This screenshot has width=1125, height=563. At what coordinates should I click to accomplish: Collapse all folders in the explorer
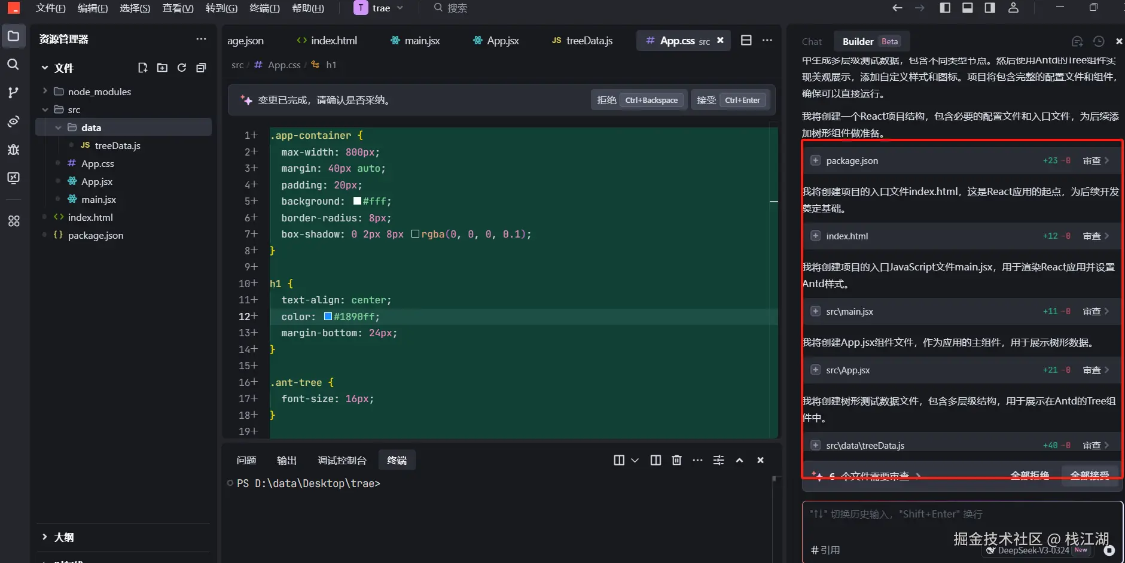201,68
